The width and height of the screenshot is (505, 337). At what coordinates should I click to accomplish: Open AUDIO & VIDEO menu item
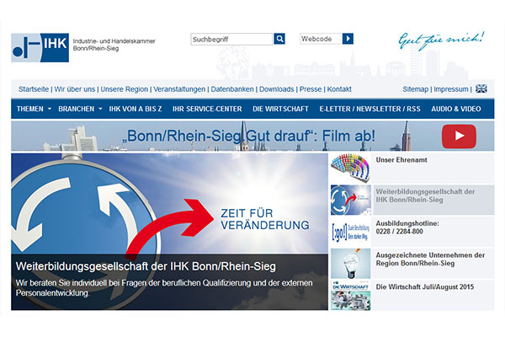[x=456, y=109]
